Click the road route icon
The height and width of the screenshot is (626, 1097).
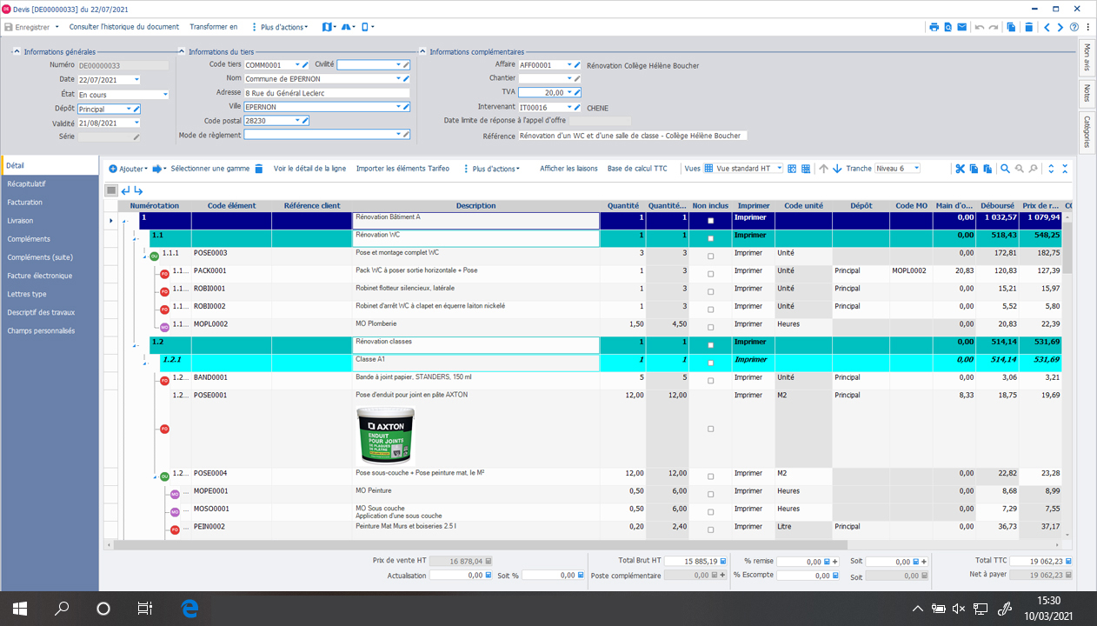[x=346, y=27]
